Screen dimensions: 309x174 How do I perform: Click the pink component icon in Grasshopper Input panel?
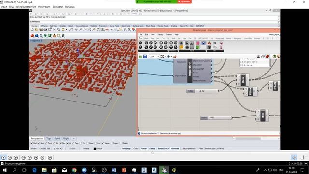tap(197, 43)
